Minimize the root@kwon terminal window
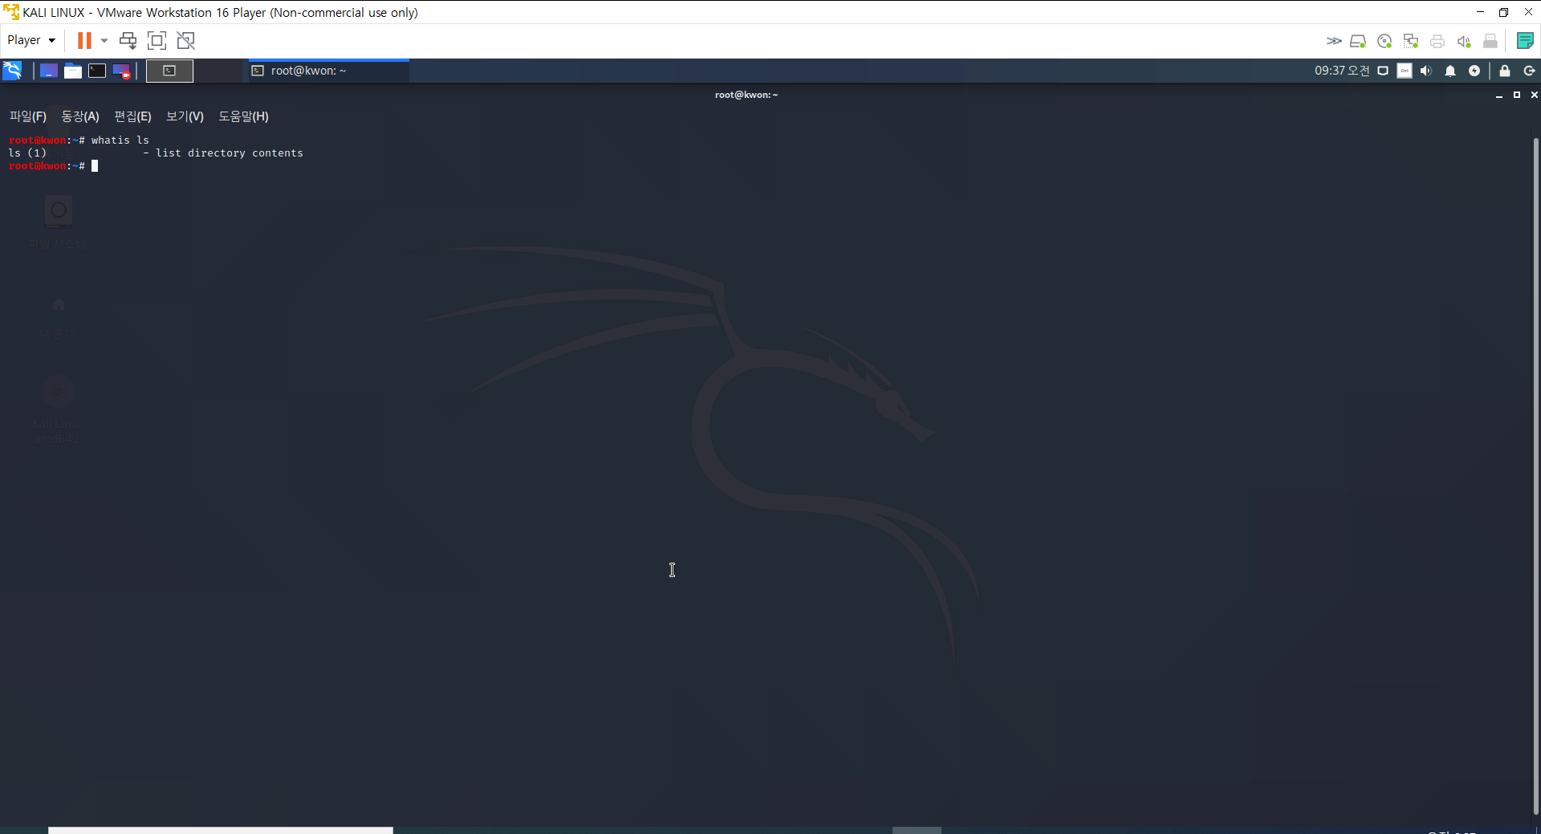The image size is (1541, 834). click(1498, 95)
